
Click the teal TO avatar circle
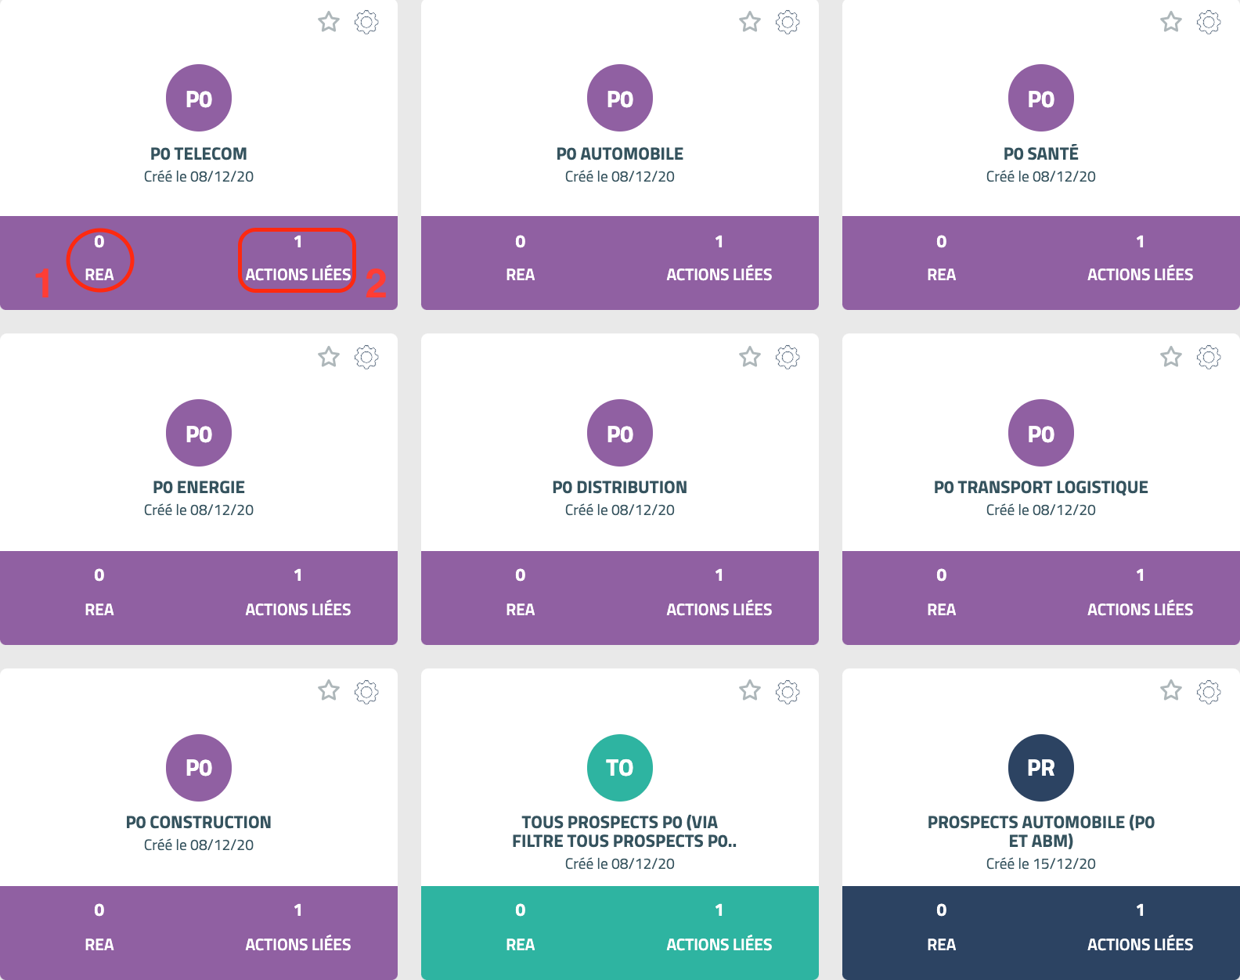(620, 768)
